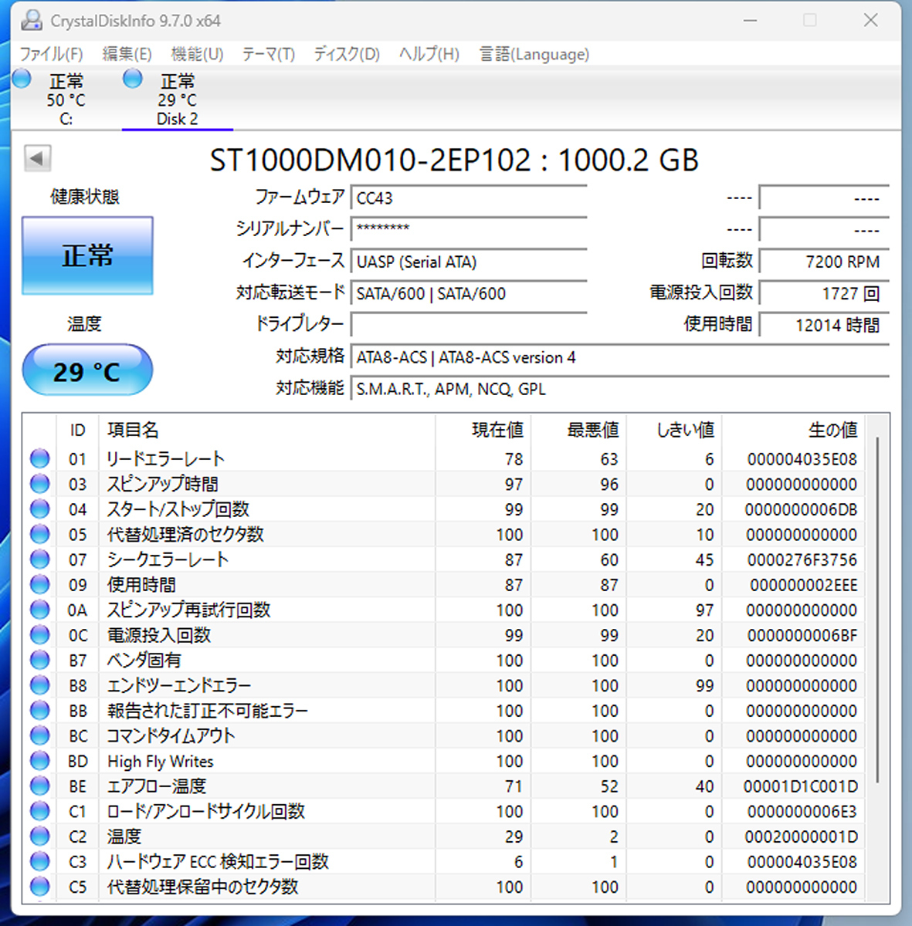
Task: Open the ディスク(D) menu
Action: point(347,54)
